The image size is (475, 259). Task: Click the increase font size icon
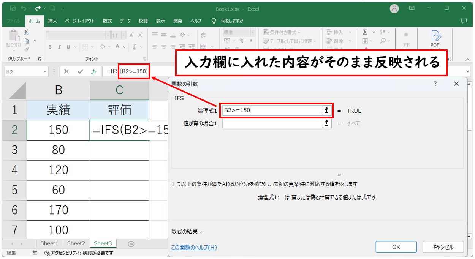click(x=131, y=35)
